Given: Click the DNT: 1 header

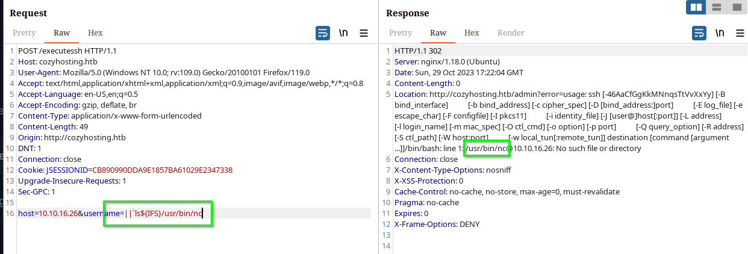Looking at the screenshot, I should point(30,148).
